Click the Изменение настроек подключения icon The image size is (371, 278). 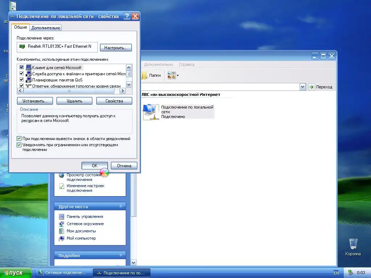(x=62, y=186)
